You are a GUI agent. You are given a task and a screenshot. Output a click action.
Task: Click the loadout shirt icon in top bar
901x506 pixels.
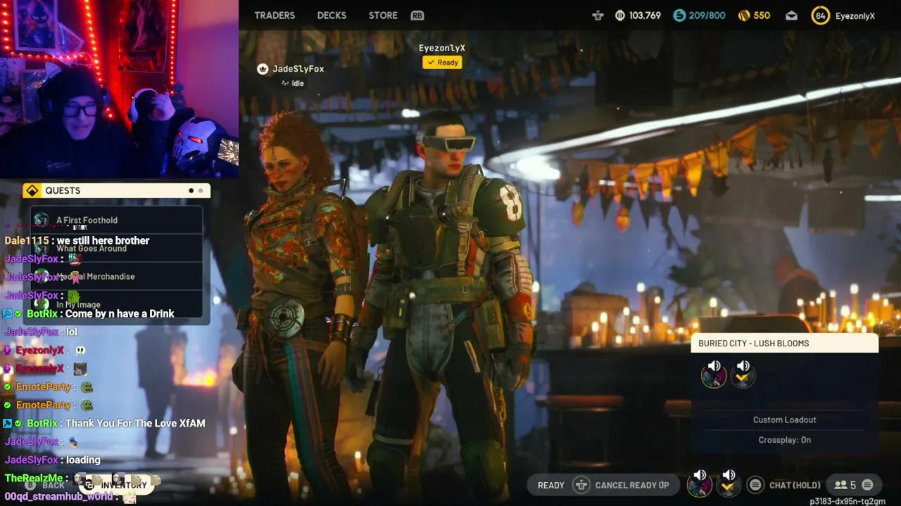pos(598,15)
